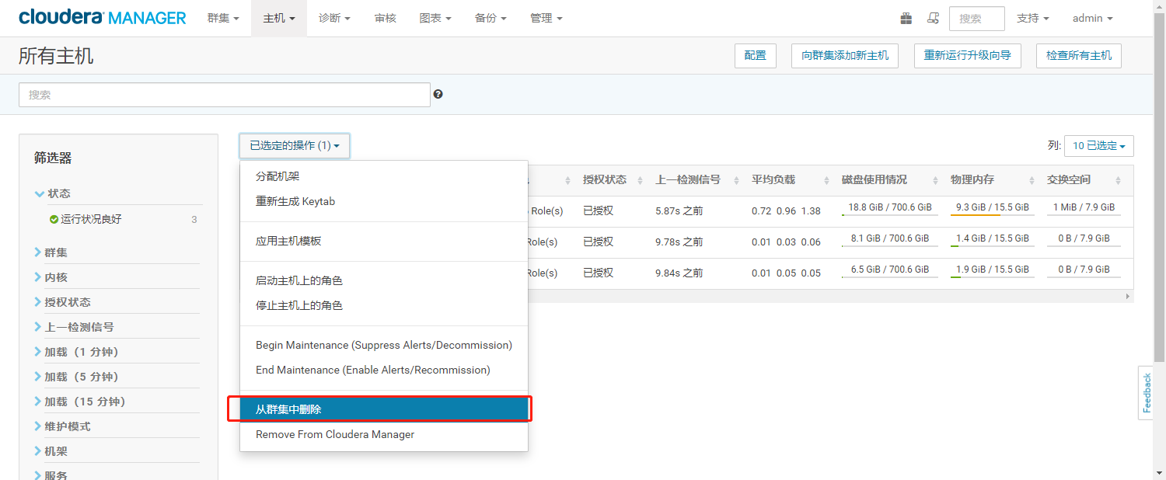Click the 配置 button
The image size is (1166, 480).
click(756, 56)
